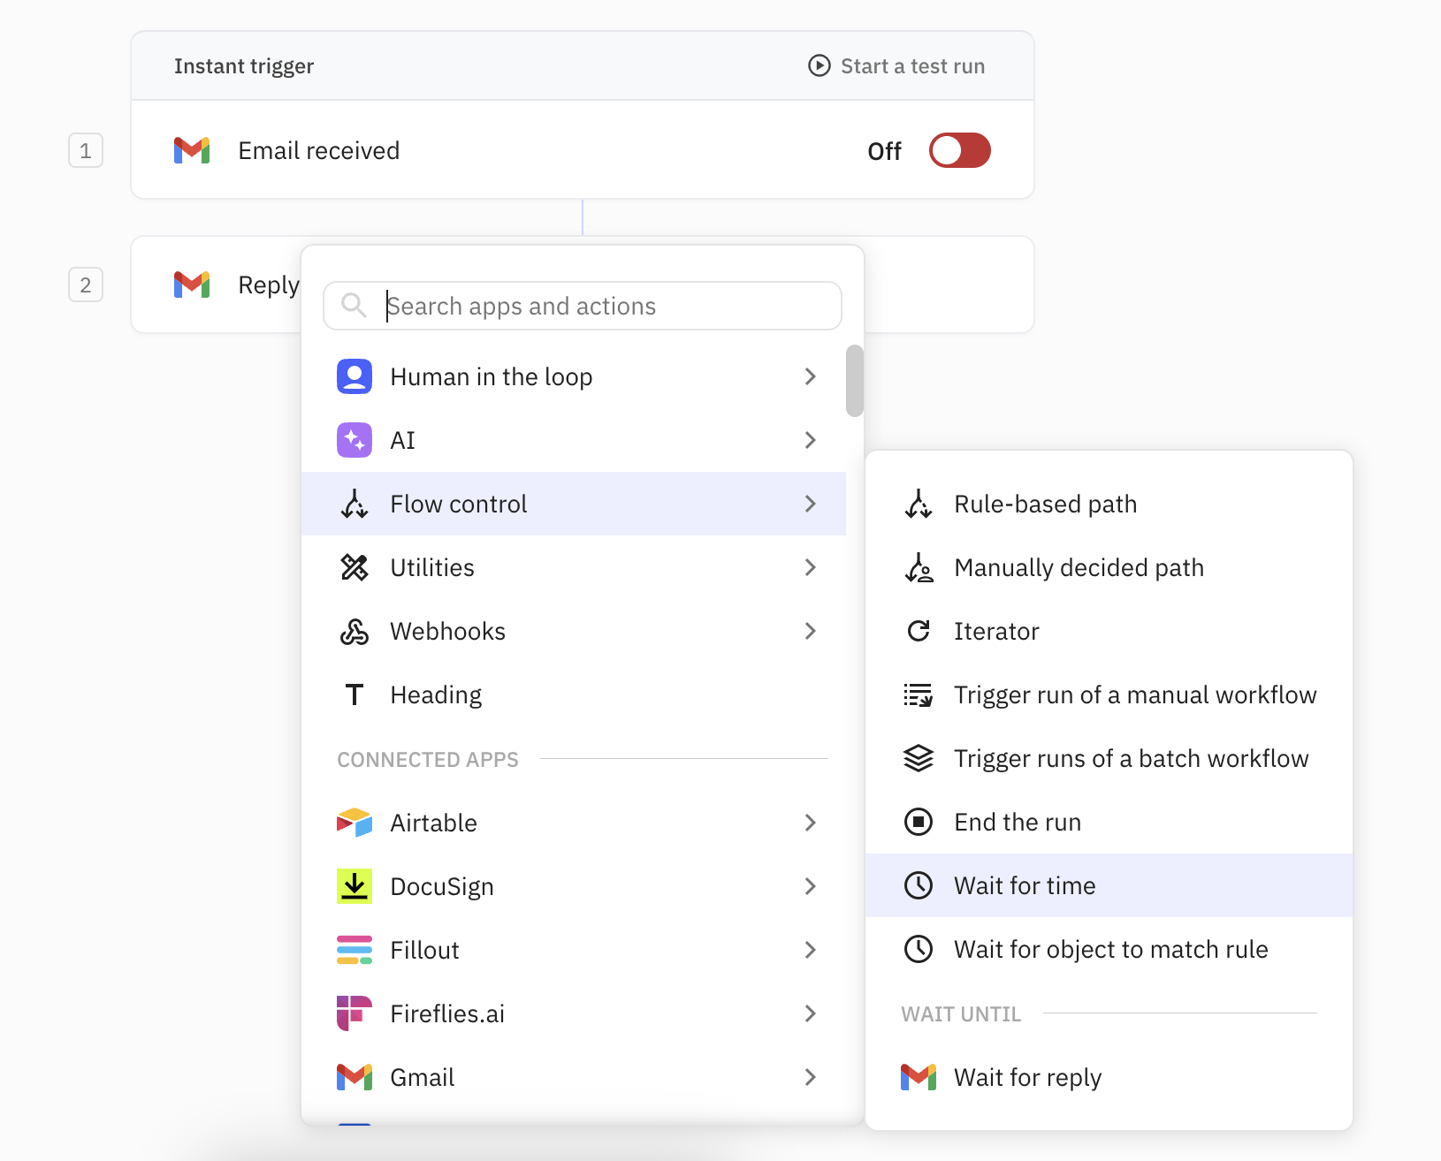Click the search apps and actions field
1441x1161 pixels.
pyautogui.click(x=583, y=306)
